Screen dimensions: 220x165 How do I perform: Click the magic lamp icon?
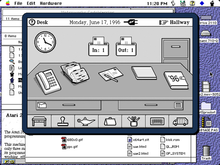86,121
